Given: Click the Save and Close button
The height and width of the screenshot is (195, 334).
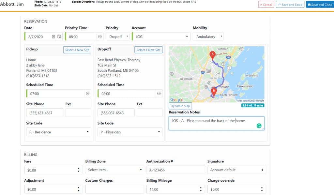Looking at the screenshot, I should (x=320, y=5).
